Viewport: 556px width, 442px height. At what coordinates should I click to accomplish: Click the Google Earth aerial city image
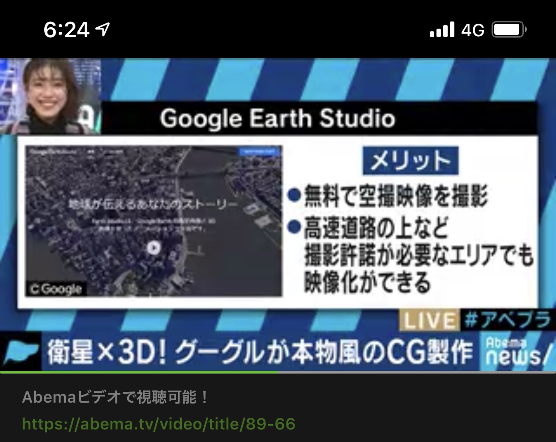(154, 221)
